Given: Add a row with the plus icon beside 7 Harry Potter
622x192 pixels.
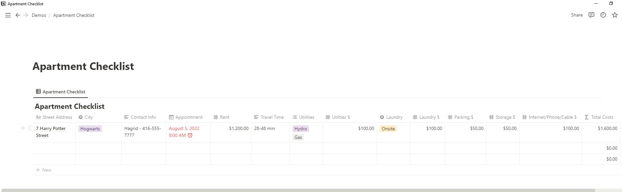Looking at the screenshot, I should 23,128.
